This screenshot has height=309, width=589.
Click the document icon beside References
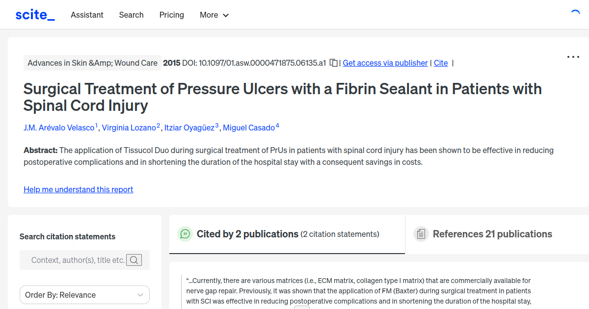[x=421, y=234]
